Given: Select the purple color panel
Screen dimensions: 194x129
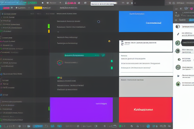Looking at the screenshot, I should [x=81, y=110].
